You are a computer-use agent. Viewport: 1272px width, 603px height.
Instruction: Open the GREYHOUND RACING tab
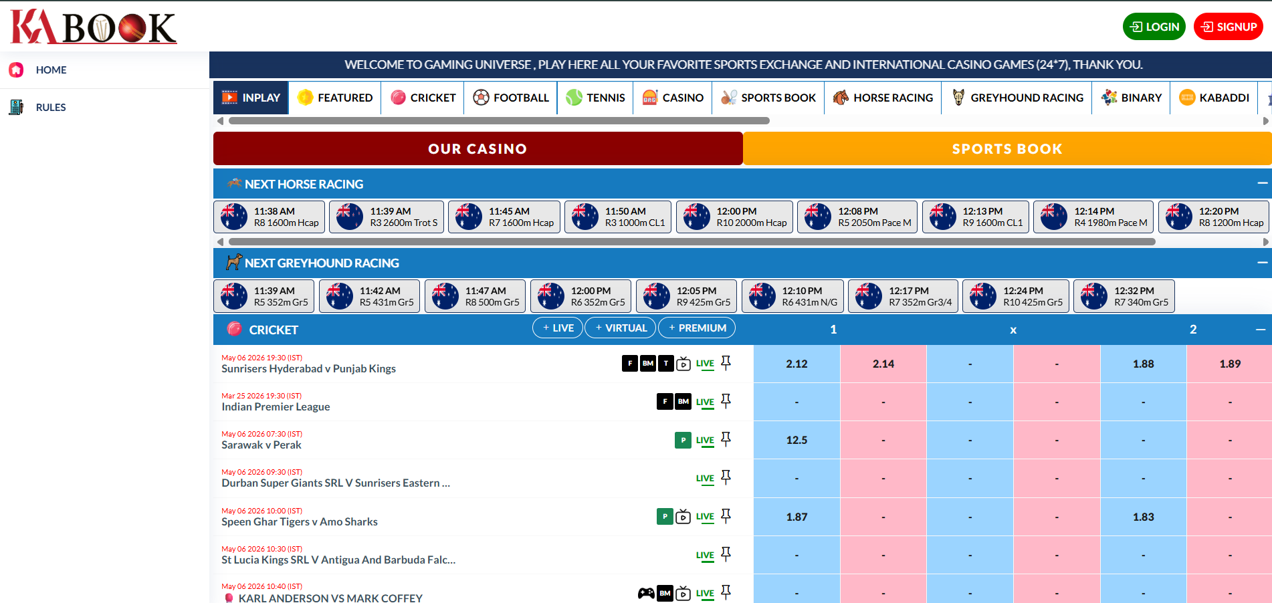point(1017,98)
